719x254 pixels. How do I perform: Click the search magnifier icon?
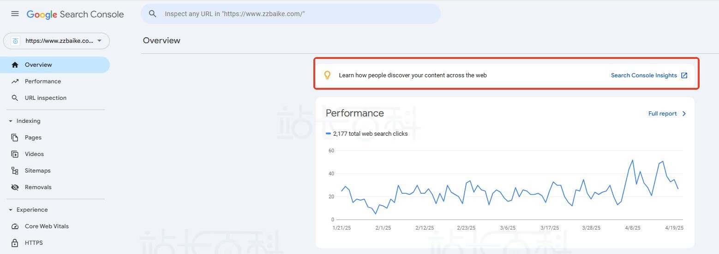coord(153,14)
